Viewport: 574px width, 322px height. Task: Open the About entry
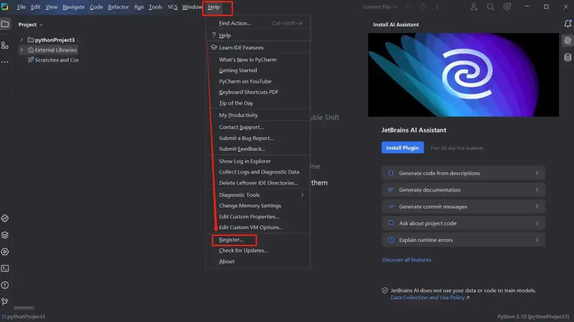(x=258, y=262)
